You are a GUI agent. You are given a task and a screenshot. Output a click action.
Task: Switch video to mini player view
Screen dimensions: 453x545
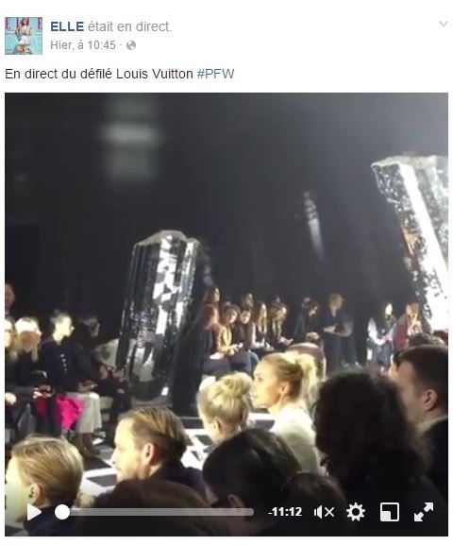pos(390,512)
